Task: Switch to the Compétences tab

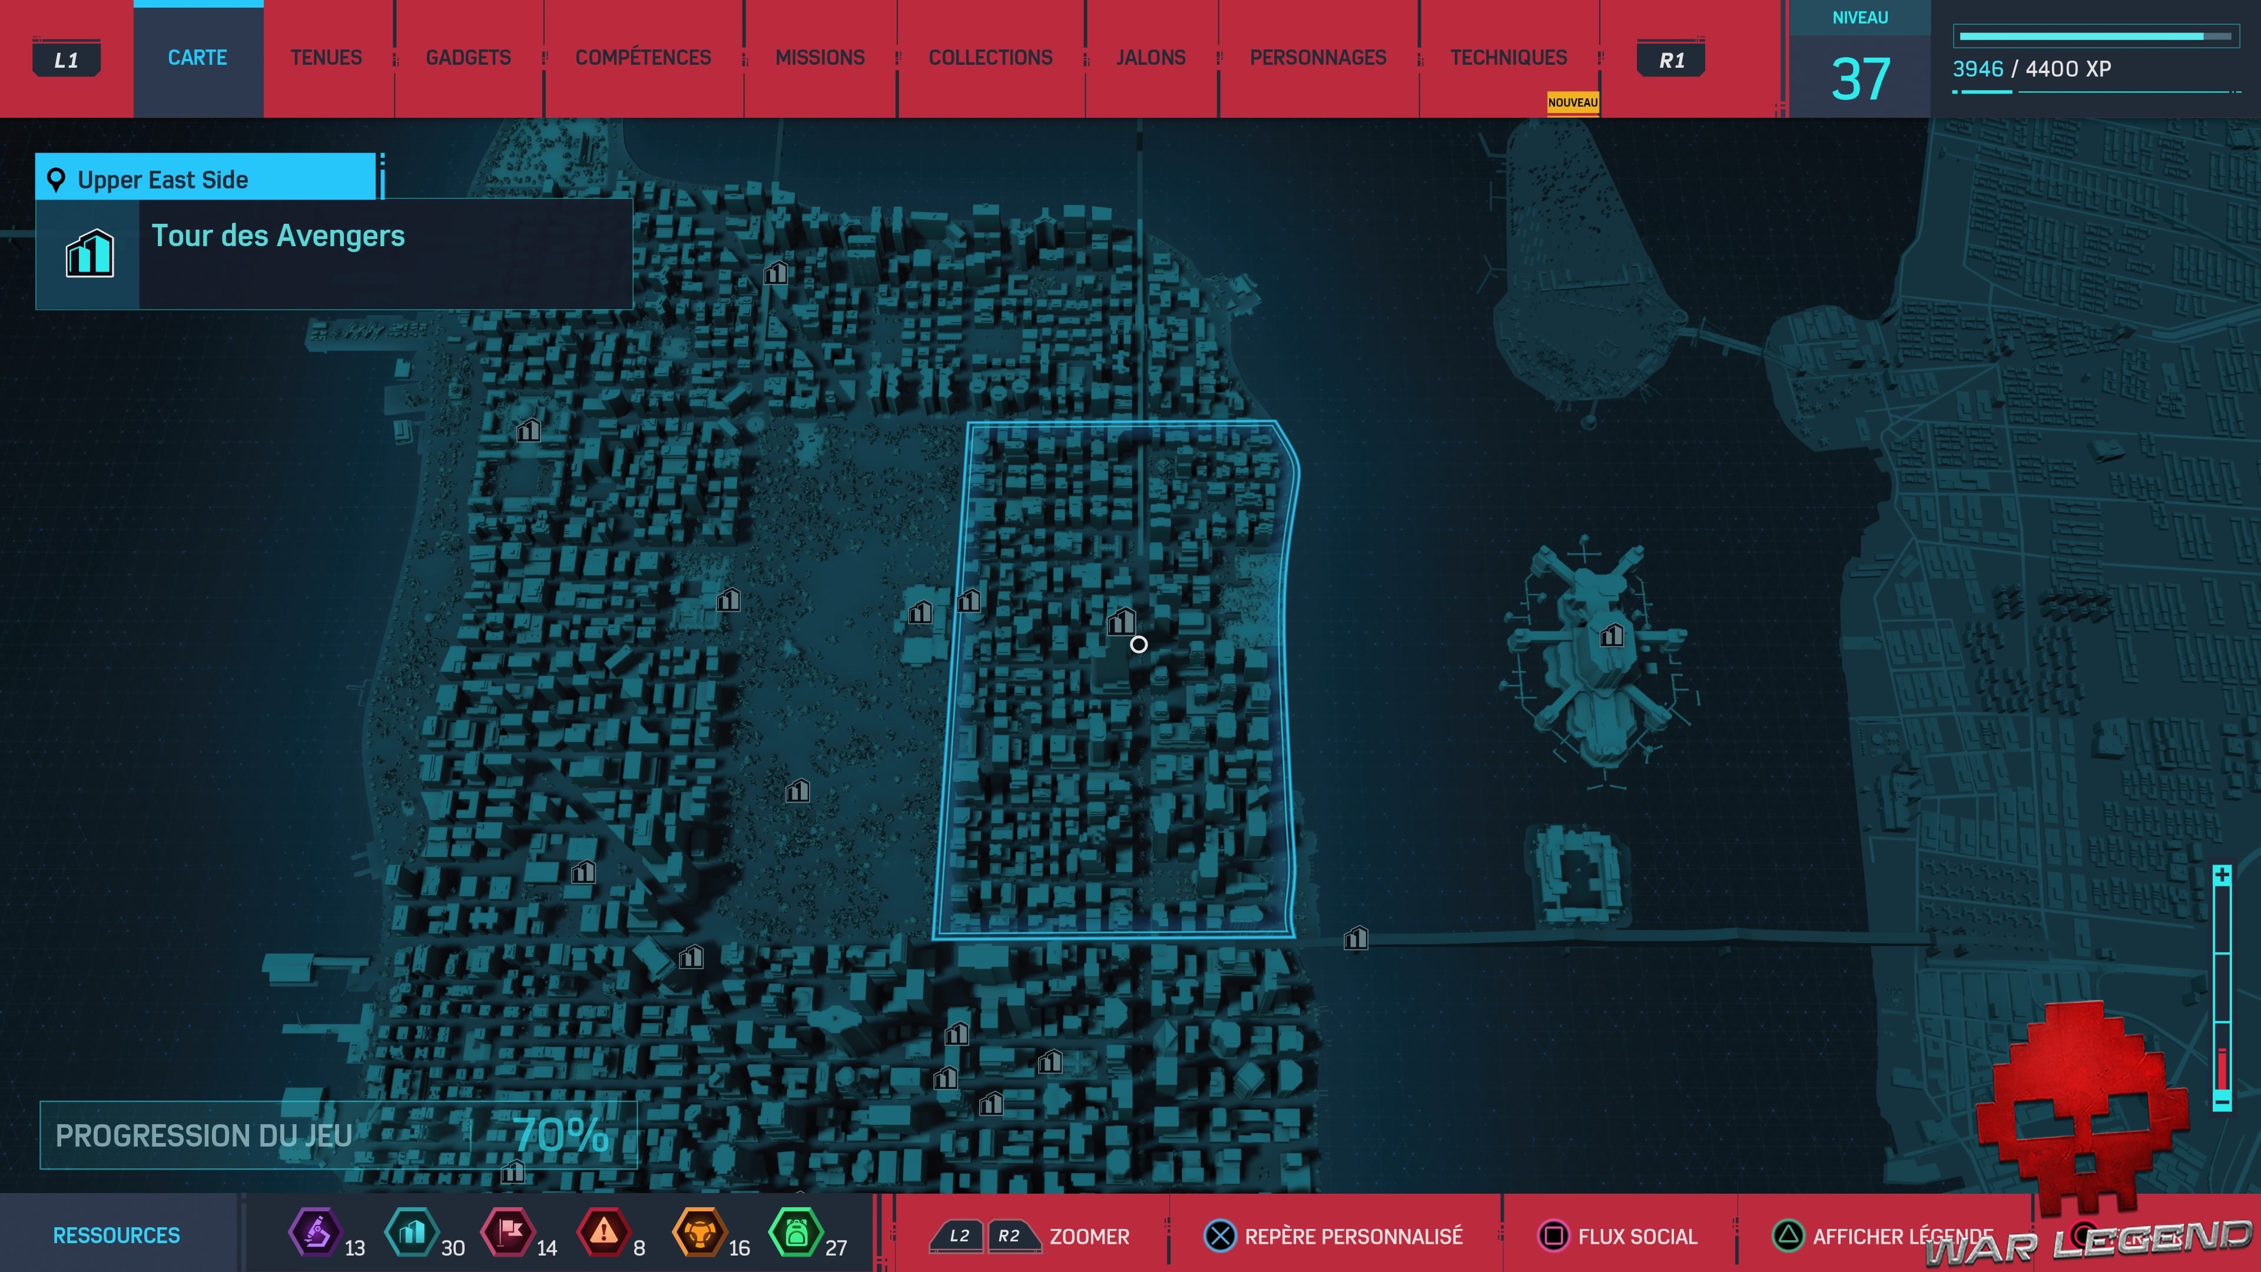Action: pos(642,58)
